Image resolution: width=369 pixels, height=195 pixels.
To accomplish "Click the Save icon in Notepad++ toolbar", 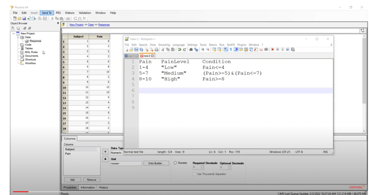I will click(136, 50).
